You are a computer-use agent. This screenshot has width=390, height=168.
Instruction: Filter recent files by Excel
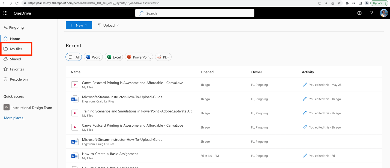114,57
